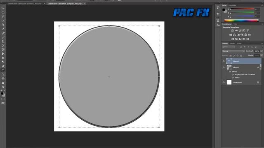Screen dimensions: 264x148
Task: Select the Horizontal Type tool
Action: (3, 70)
